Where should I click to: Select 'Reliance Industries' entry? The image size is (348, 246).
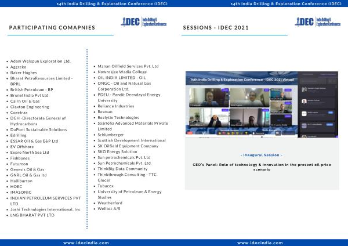click(116, 106)
